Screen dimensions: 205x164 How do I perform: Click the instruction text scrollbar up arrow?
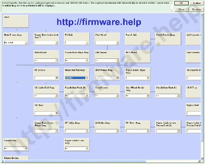point(172,3)
